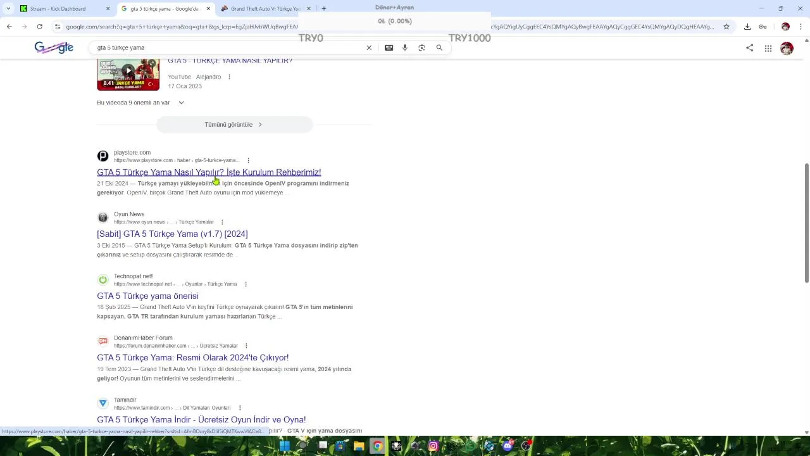Viewport: 810px width, 456px height.
Task: Go to Google home via the logo
Action: (54, 47)
